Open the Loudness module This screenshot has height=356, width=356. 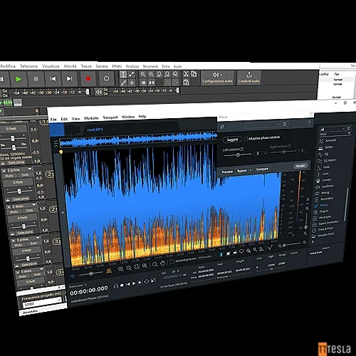pyautogui.click(x=325, y=187)
